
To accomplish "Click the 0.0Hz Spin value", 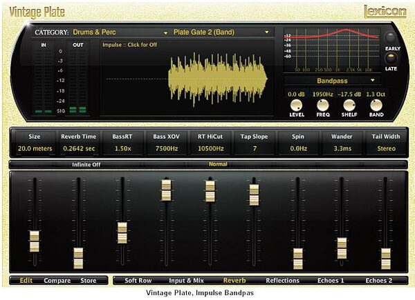I will 299,148.
